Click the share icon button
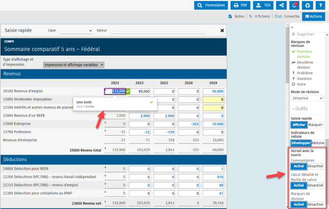 282,5
